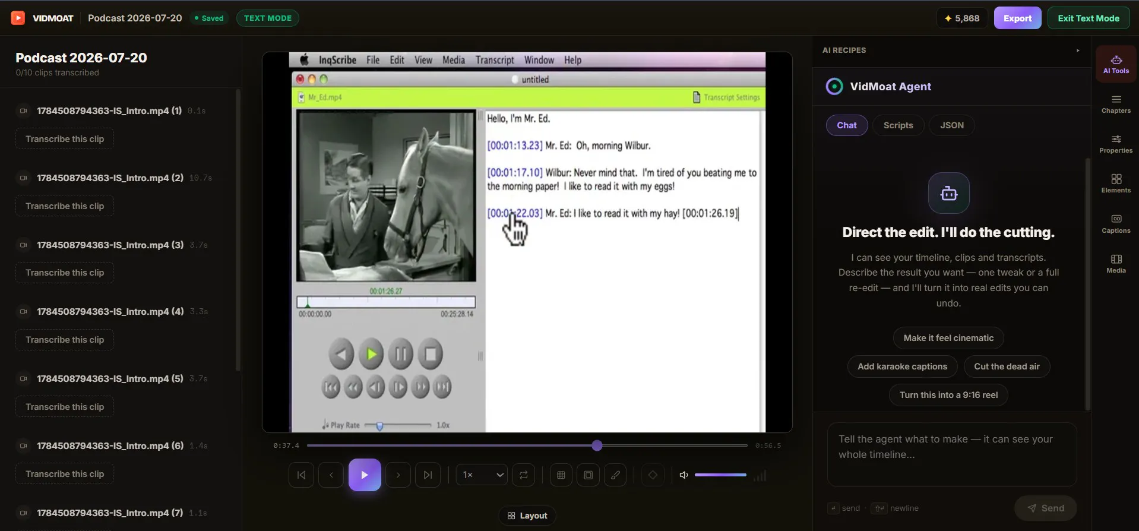
Task: Click the VidMoat Agent avatar icon
Action: pyautogui.click(x=834, y=87)
